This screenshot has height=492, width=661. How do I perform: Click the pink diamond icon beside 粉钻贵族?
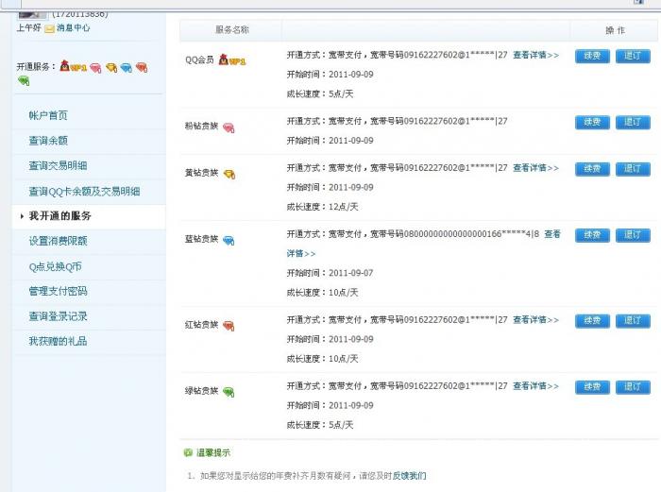[x=229, y=127]
